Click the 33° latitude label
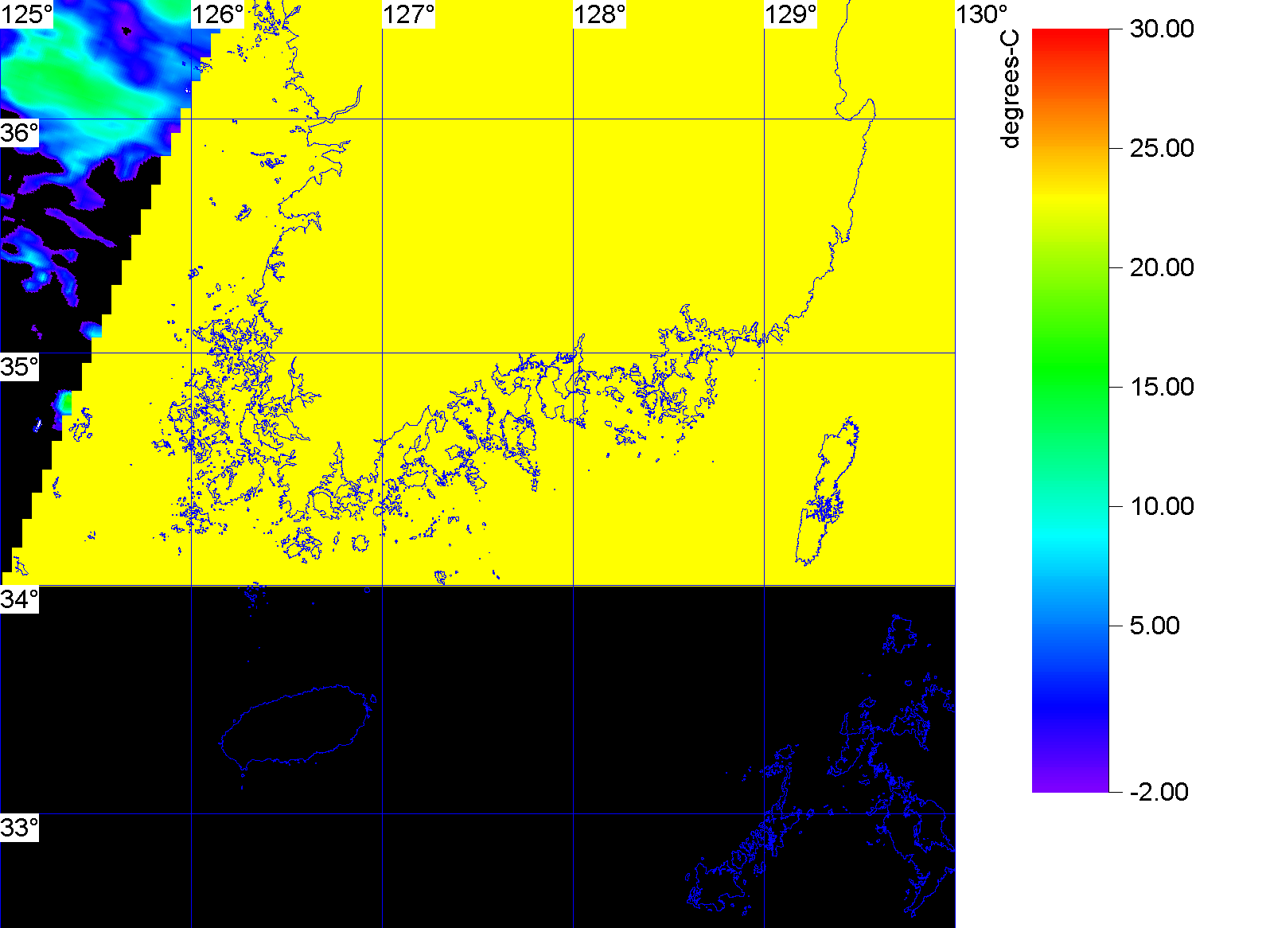This screenshot has width=1266, height=928. click(x=19, y=828)
